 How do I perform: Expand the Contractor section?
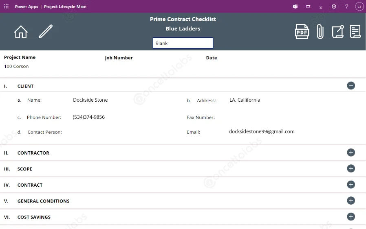351,153
